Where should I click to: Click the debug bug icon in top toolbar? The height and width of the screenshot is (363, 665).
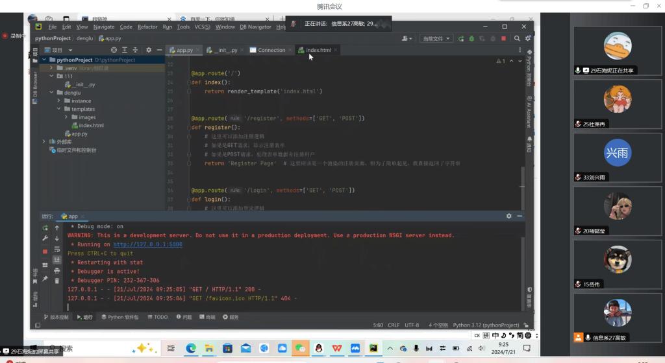coord(471,39)
